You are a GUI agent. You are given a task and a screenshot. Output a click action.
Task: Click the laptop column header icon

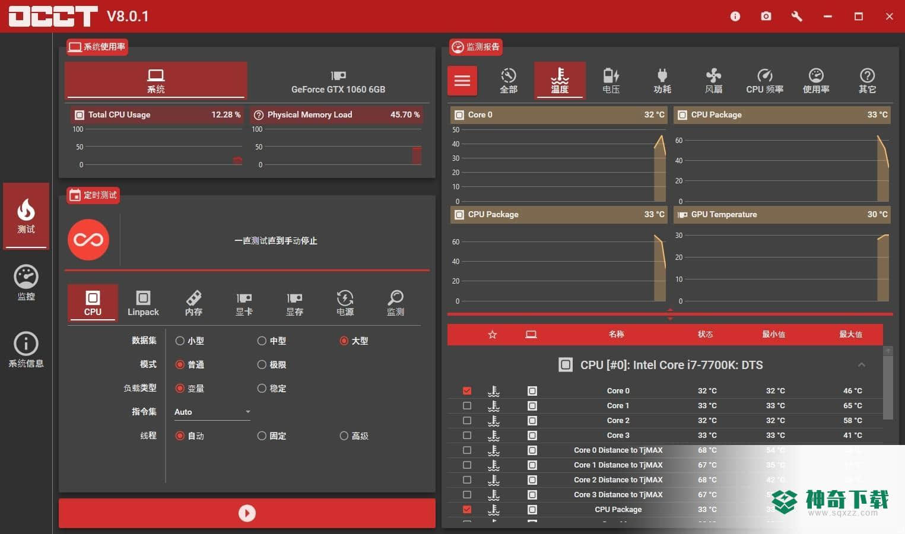pyautogui.click(x=531, y=335)
